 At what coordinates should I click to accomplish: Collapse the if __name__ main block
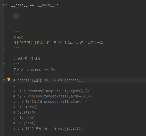pyautogui.click(x=4, y=5)
